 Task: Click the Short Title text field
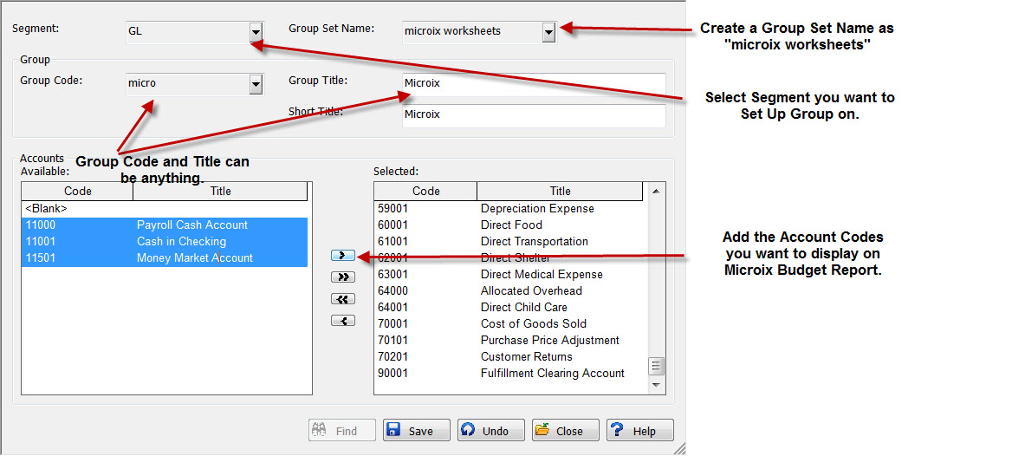(x=534, y=115)
